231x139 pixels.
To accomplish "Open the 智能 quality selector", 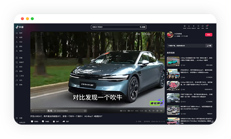I will tap(137, 111).
